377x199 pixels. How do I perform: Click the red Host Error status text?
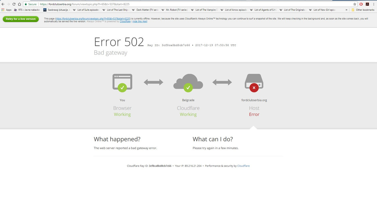pyautogui.click(x=254, y=114)
